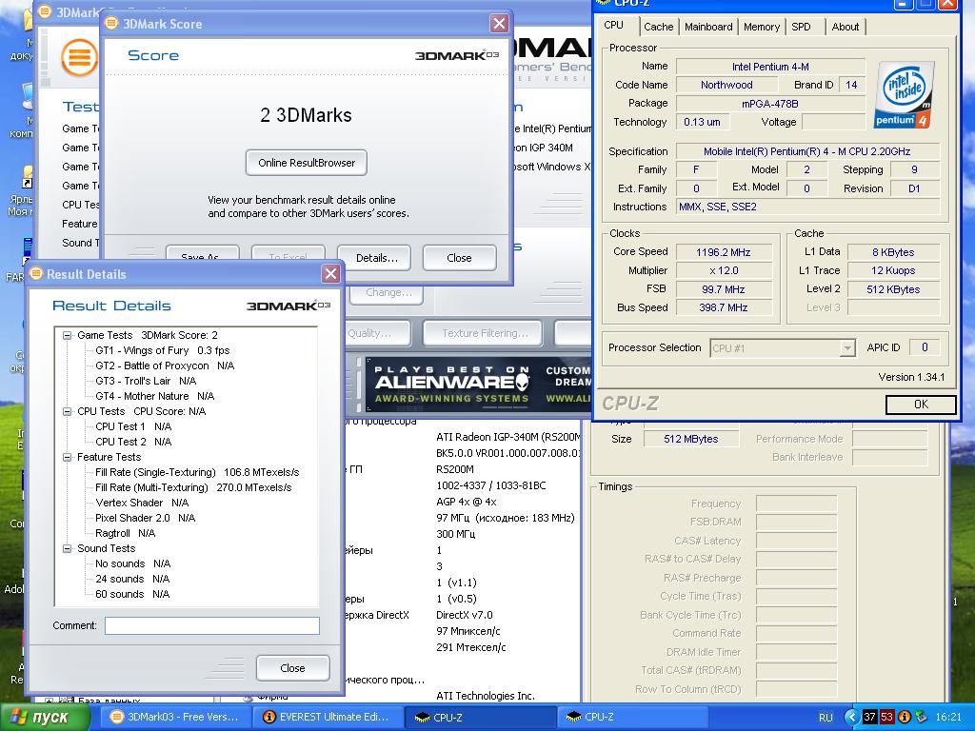Select GT3 - Troll's Lair row

click(x=146, y=381)
